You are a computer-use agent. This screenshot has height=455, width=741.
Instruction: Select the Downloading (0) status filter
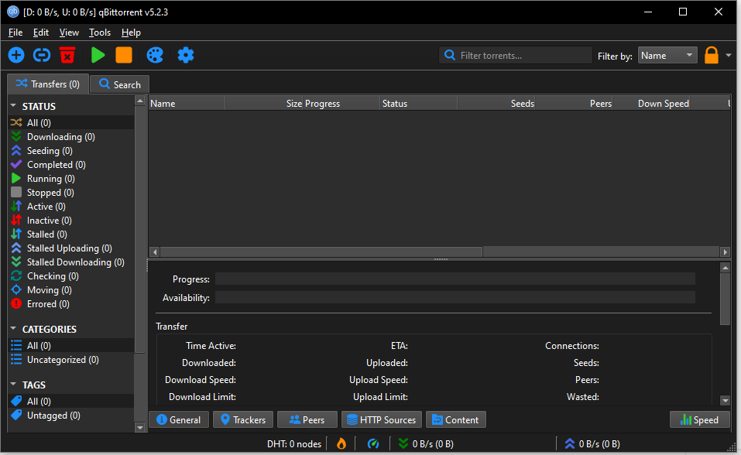pos(71,136)
